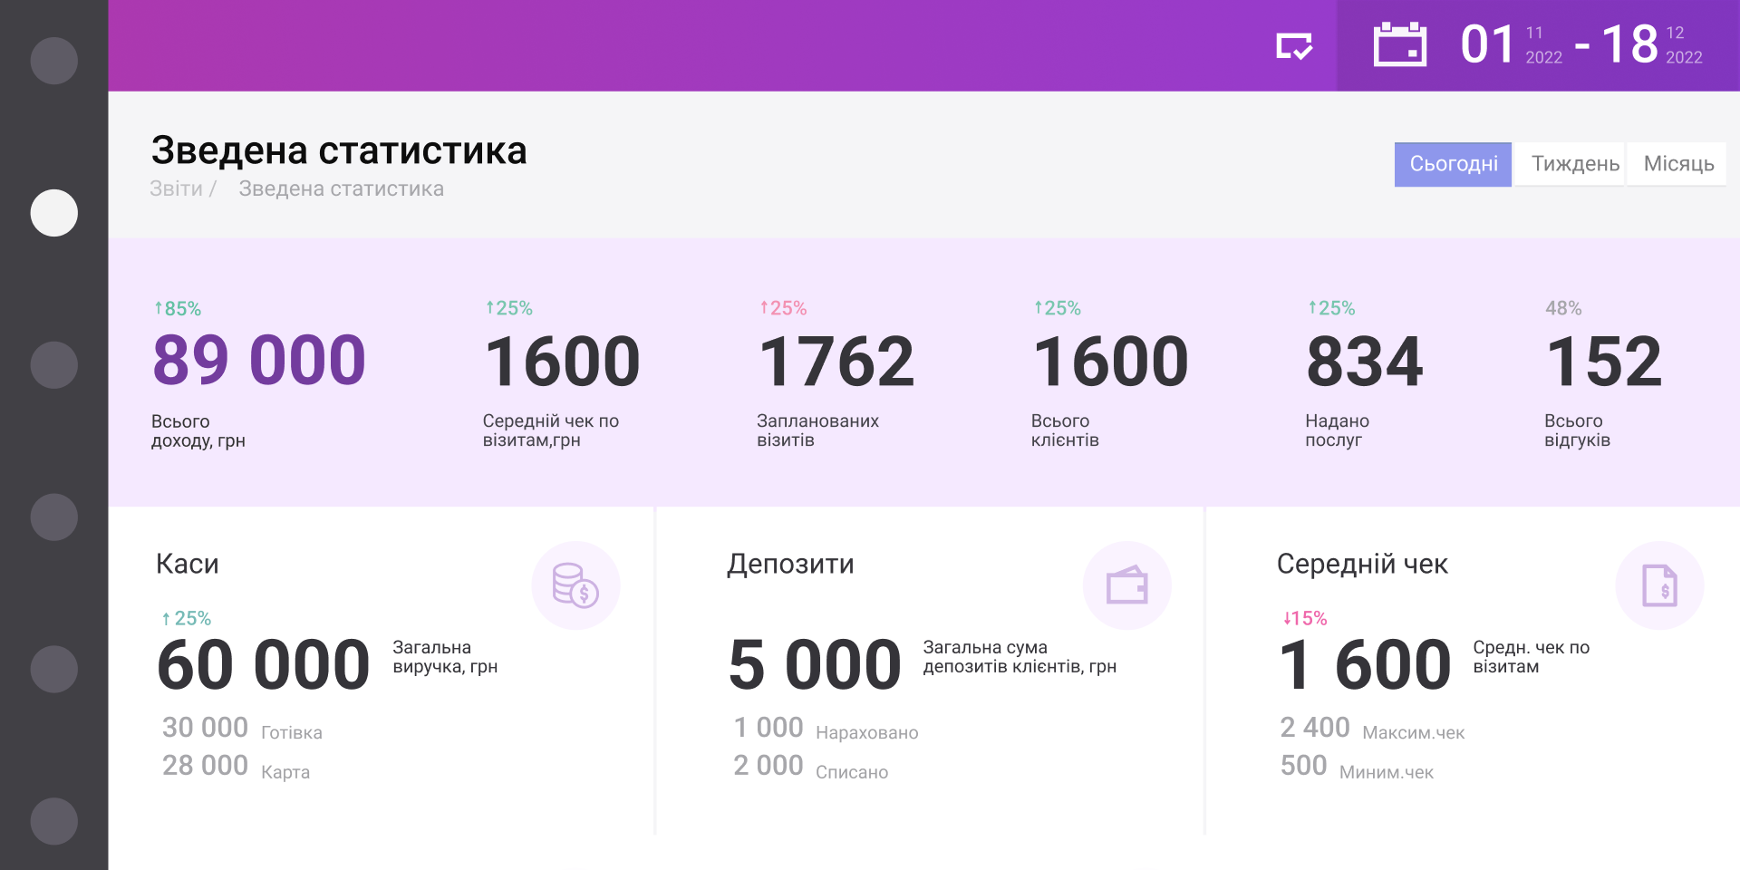Open the fourth sidebar circle item

pos(54,517)
